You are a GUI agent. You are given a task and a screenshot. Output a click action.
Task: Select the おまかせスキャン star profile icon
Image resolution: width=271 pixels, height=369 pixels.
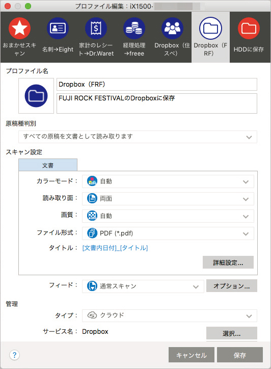[x=19, y=28]
